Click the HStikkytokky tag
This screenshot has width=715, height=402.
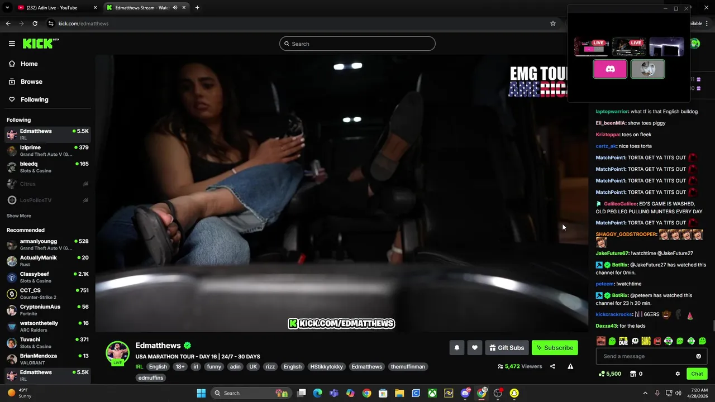pos(327,367)
